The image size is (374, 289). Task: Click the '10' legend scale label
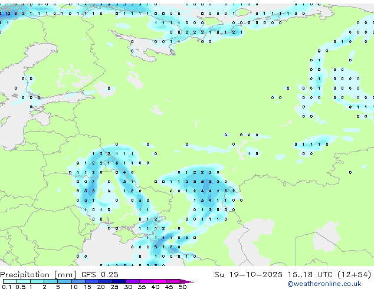tap(74, 287)
